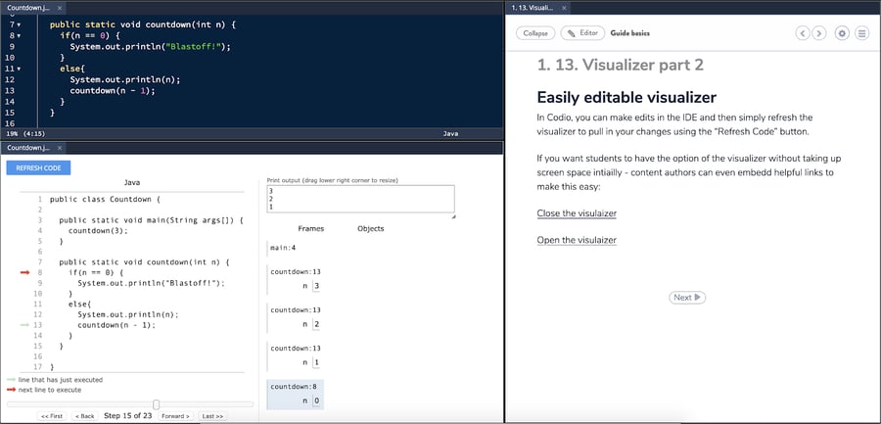The height and width of the screenshot is (424, 881).
Task: Open the guide table of contents menu icon
Action: click(x=862, y=33)
